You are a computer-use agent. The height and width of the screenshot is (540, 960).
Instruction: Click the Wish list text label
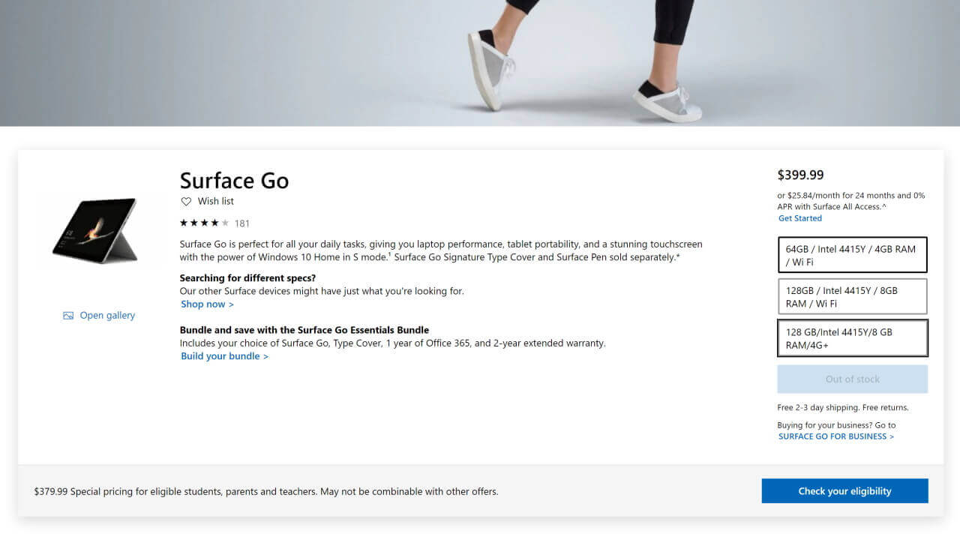216,201
